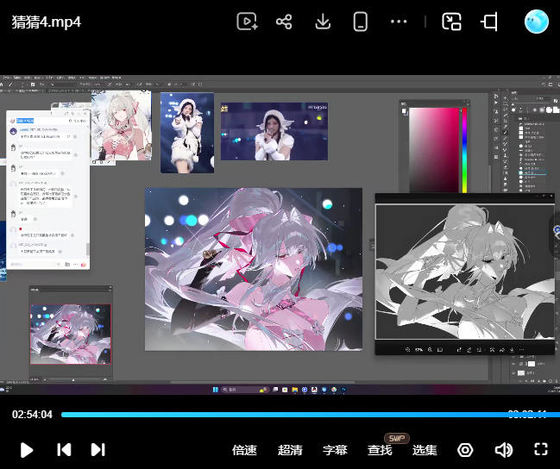Screen dimensions: 560x469
Task: Click the wide singer close-up reference photo
Action: [274, 131]
